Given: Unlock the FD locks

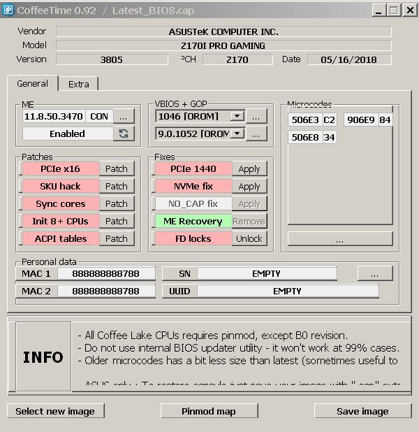Looking at the screenshot, I should [249, 238].
